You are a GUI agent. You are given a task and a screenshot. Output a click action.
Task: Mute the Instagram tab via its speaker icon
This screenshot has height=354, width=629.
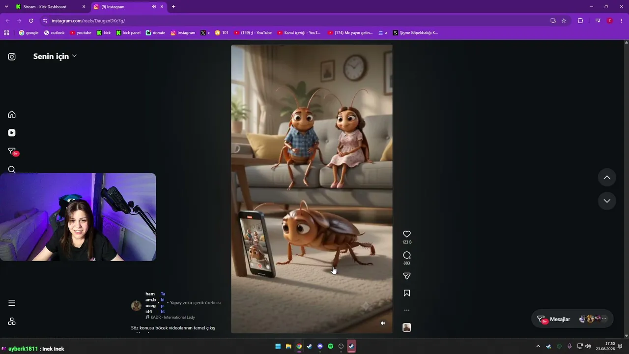[153, 7]
